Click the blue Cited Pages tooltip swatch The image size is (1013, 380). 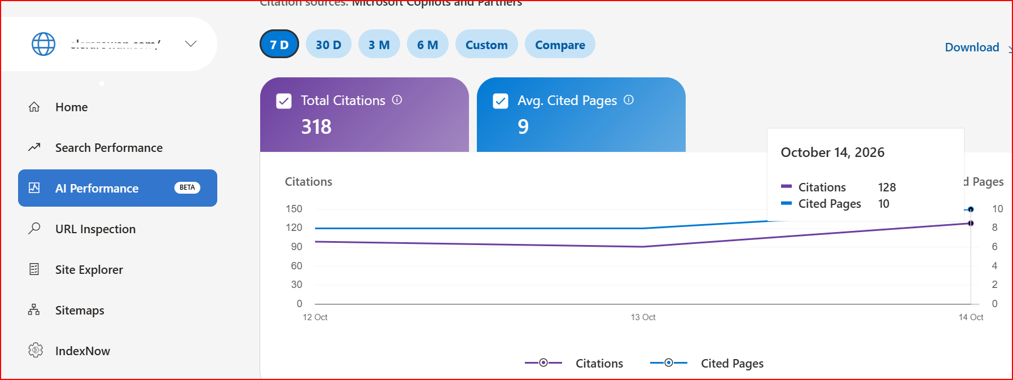pos(787,203)
